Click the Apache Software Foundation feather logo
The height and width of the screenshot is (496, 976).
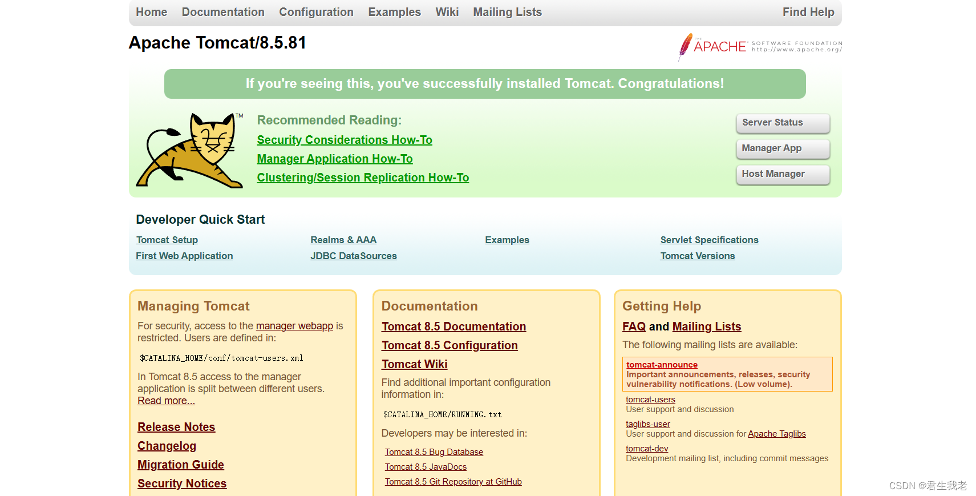coord(760,46)
